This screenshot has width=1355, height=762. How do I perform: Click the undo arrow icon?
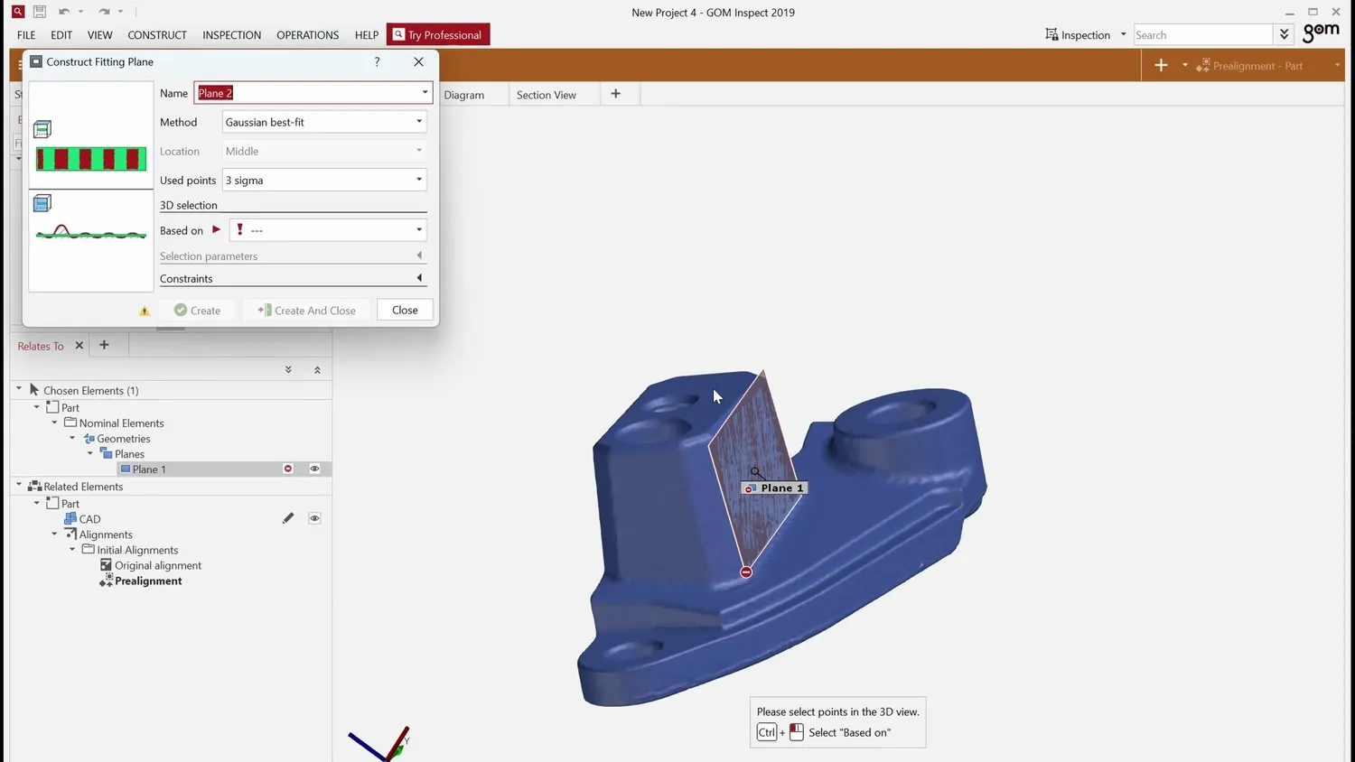(63, 12)
